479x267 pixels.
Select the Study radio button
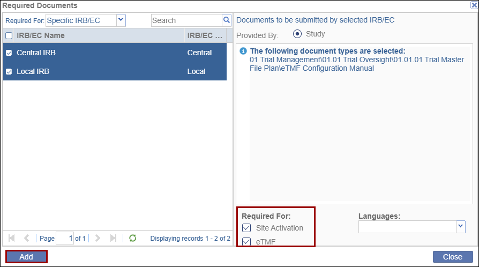297,34
